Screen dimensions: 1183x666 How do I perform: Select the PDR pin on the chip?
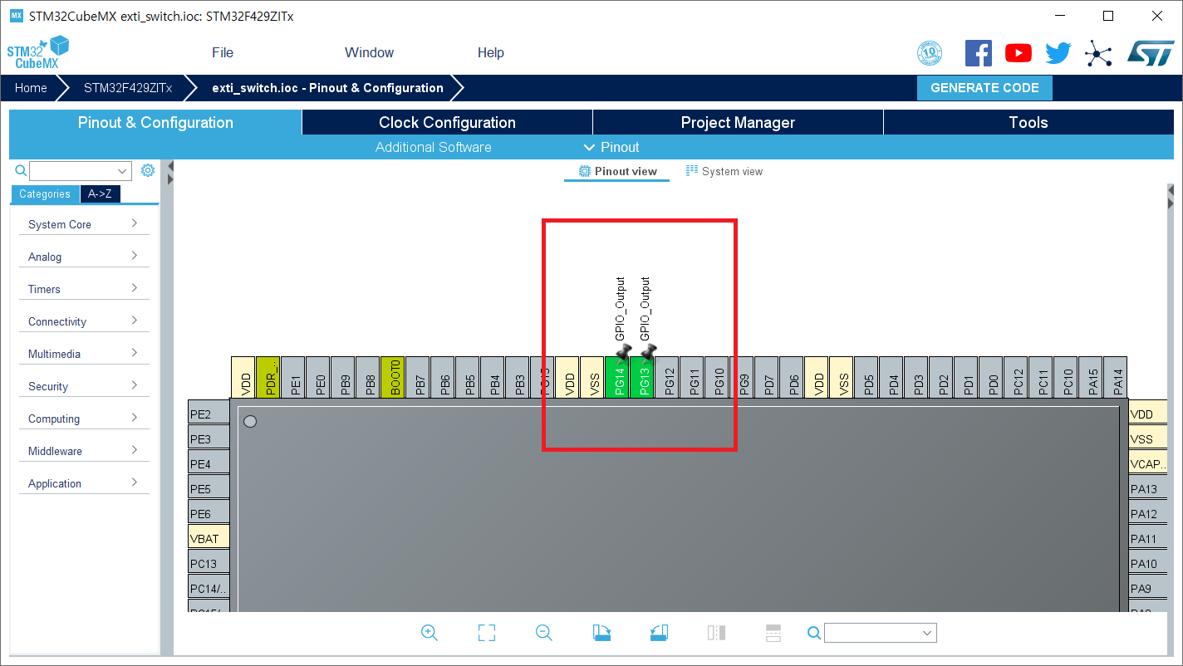click(x=268, y=376)
